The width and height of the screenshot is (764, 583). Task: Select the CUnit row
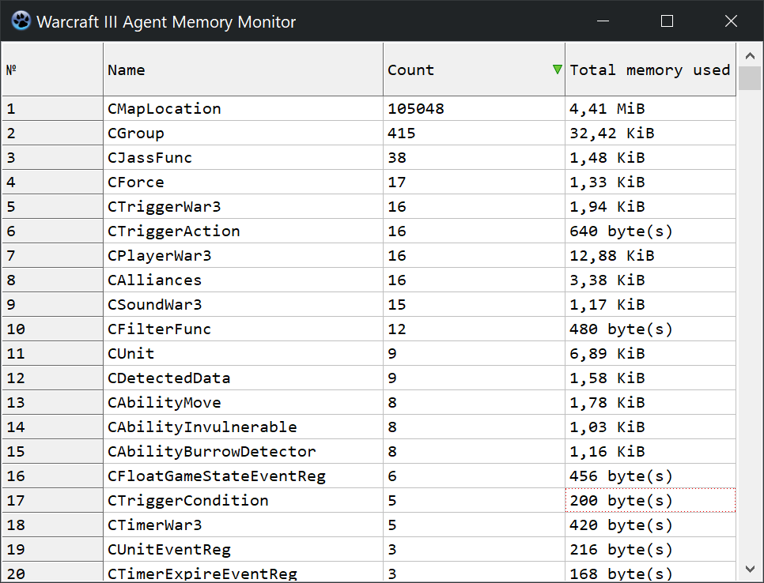click(x=130, y=354)
